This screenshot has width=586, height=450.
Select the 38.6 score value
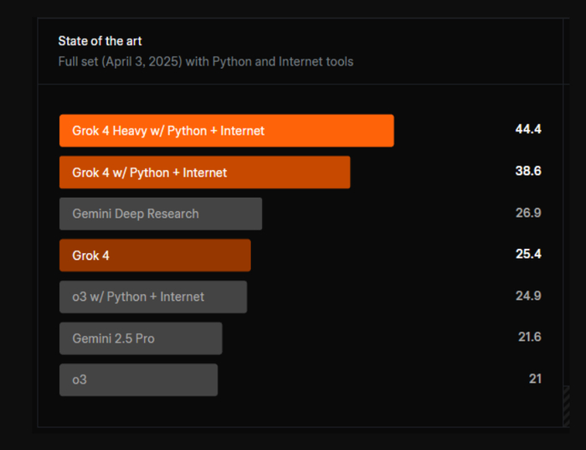(528, 171)
